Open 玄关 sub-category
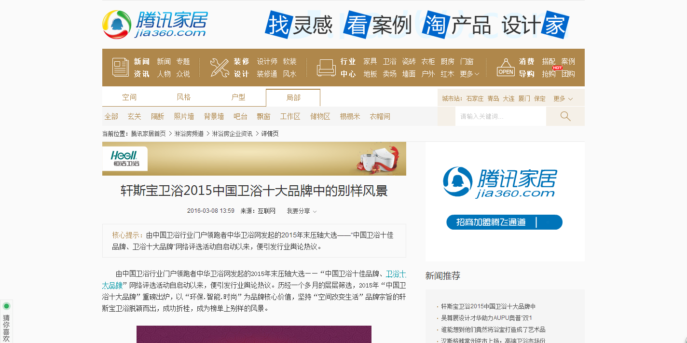Viewport: 687px width, 343px height. (x=135, y=116)
